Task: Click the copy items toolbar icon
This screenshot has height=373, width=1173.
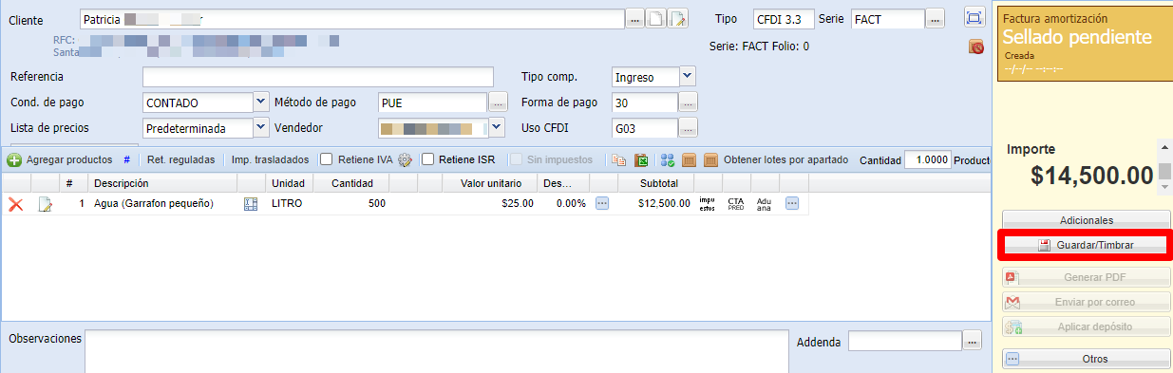Action: pos(619,160)
